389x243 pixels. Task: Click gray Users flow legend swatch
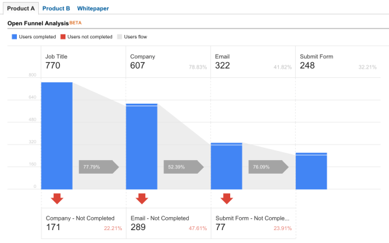tap(119, 37)
